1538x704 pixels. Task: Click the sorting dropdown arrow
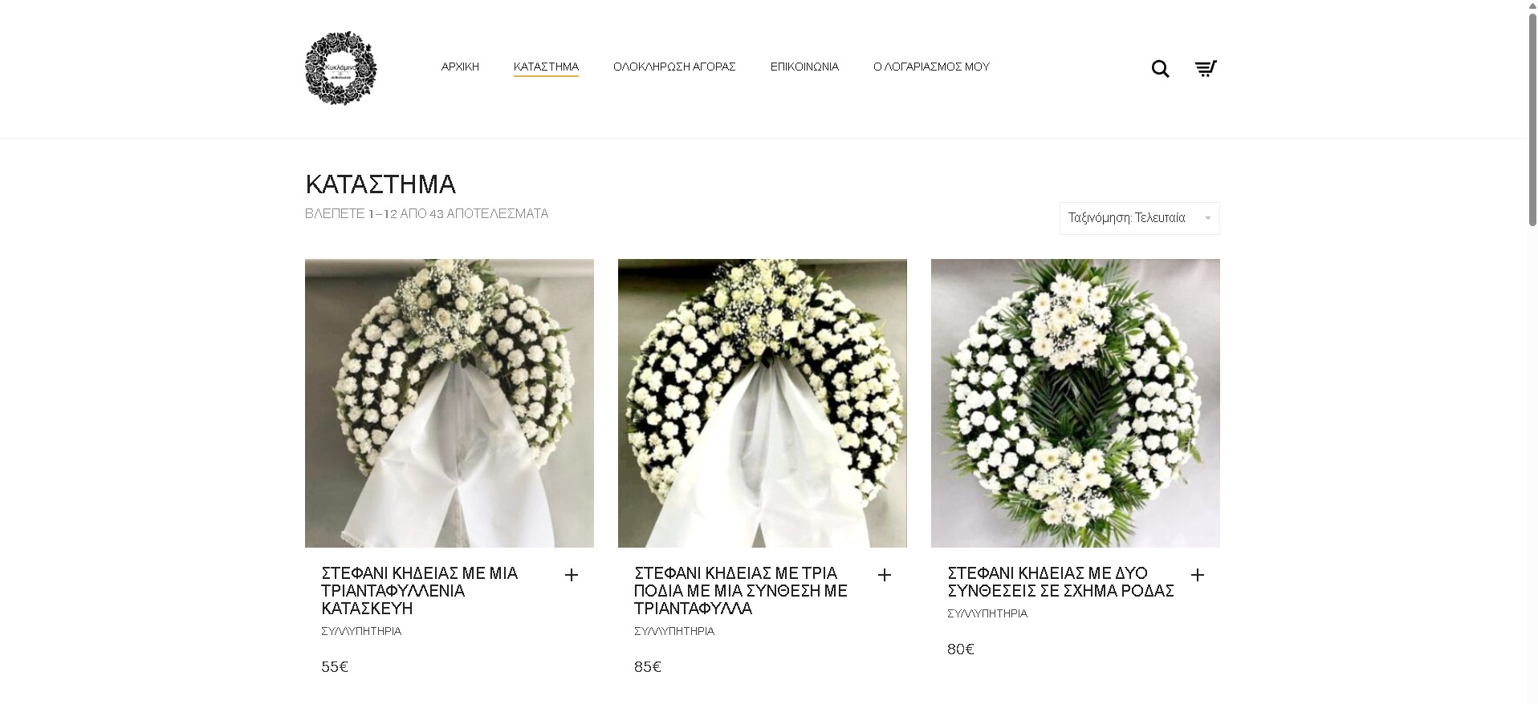click(x=1208, y=218)
